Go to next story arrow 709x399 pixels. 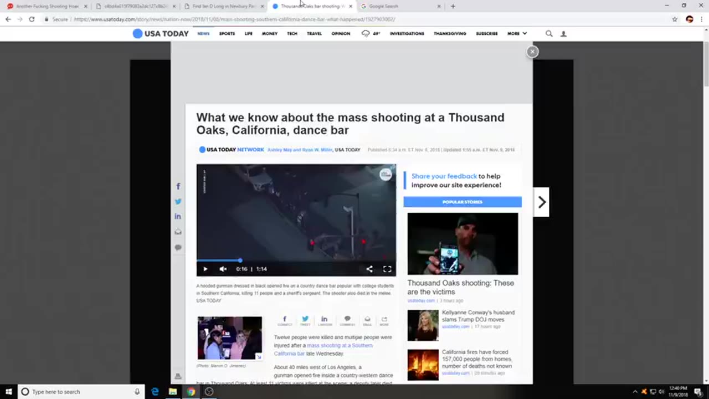click(542, 202)
